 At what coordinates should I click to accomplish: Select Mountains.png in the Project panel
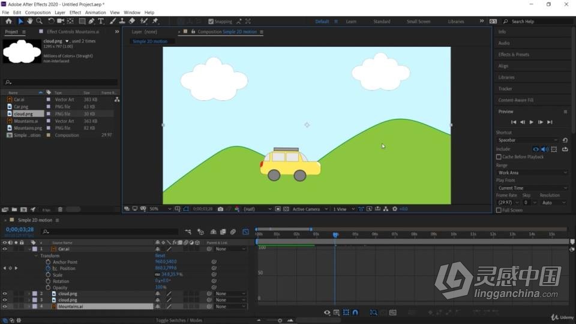click(x=28, y=128)
